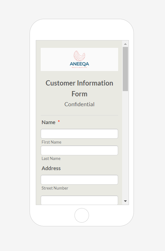Click the Street Number input field
This screenshot has height=251, width=165.
coord(79,180)
